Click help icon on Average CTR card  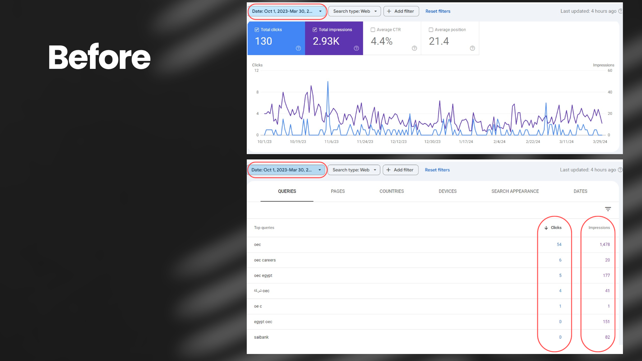(414, 48)
